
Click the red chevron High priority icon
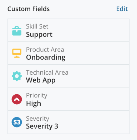(x=17, y=99)
